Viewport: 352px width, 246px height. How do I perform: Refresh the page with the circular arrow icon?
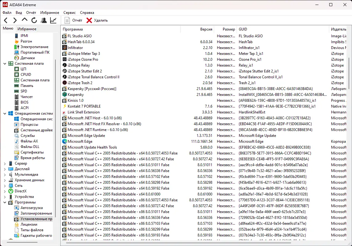coord(34,20)
